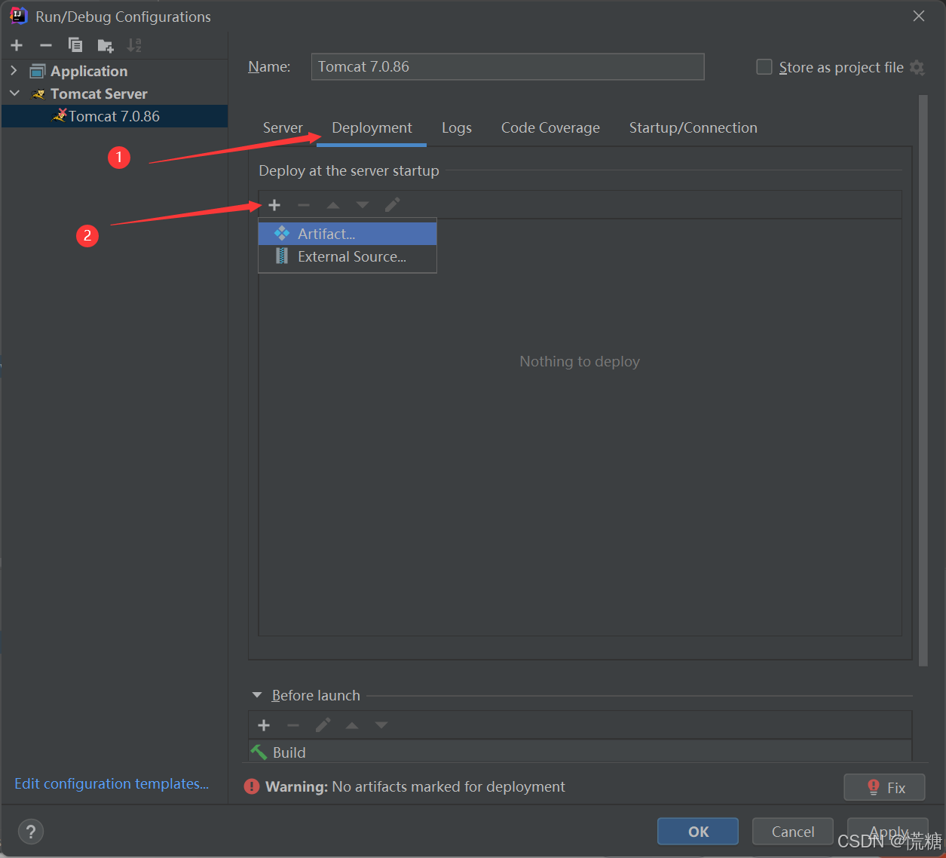Cancel the Run/Debug Configurations dialog

coord(793,832)
